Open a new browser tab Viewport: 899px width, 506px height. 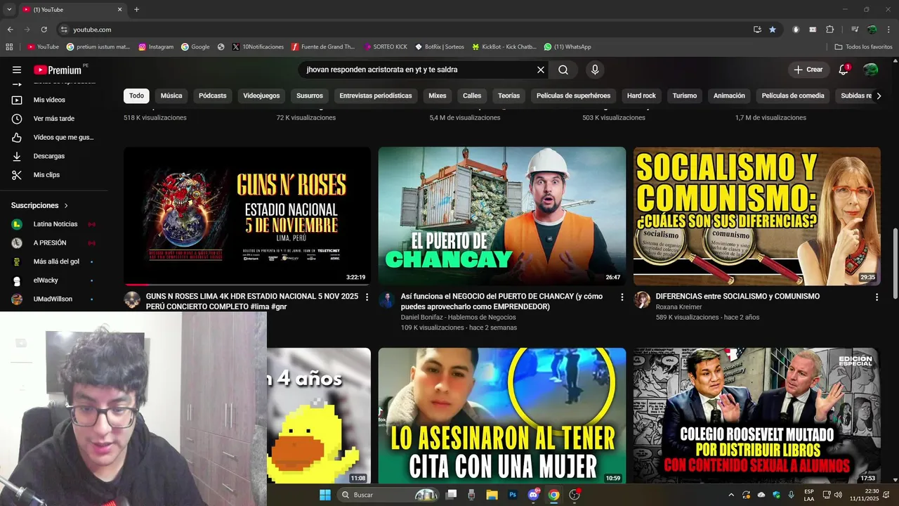click(136, 10)
